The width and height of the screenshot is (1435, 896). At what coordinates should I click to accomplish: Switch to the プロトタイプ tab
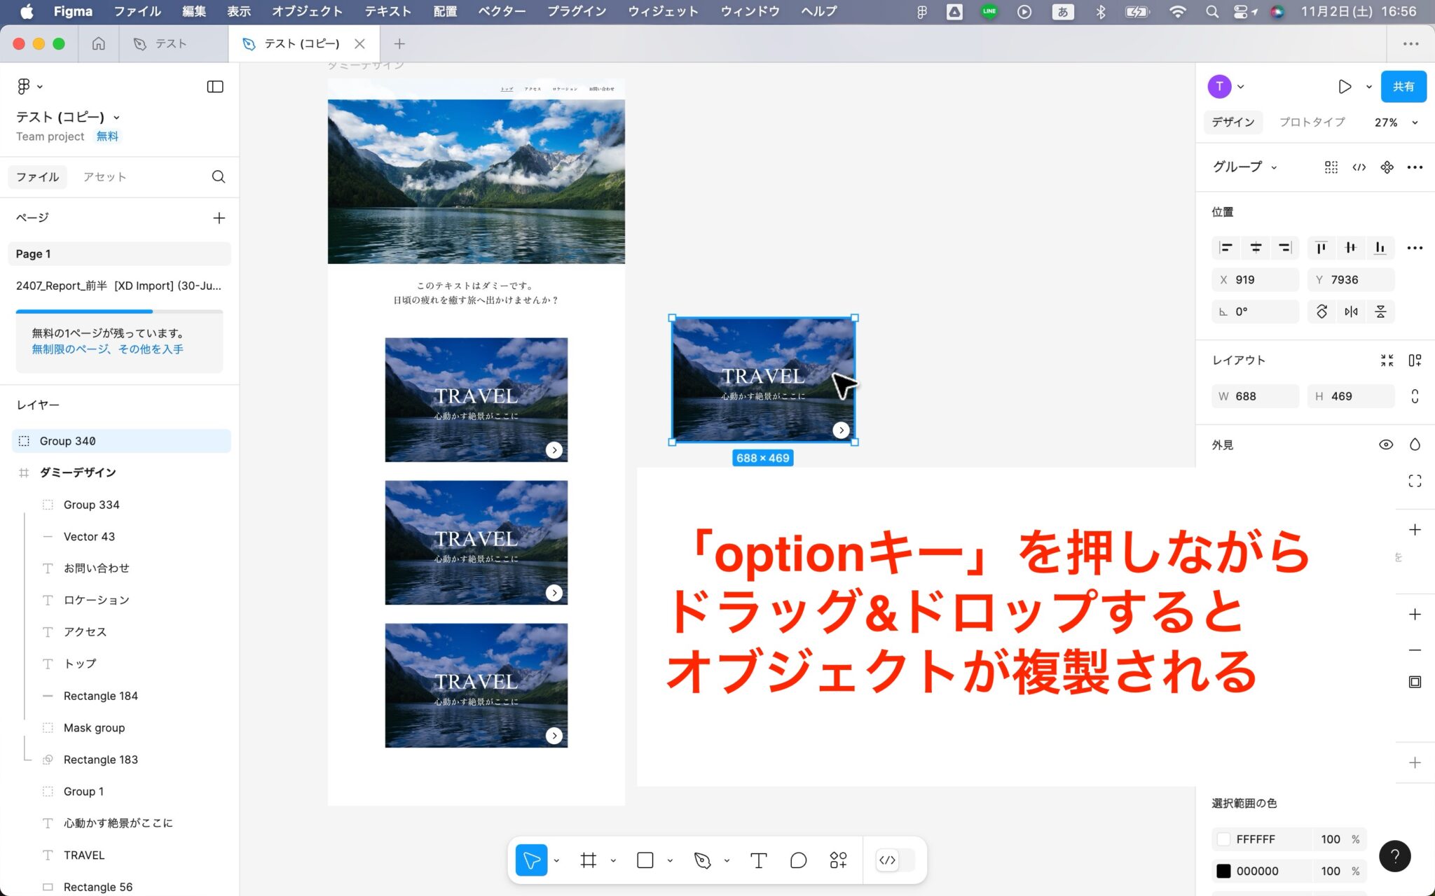point(1312,122)
